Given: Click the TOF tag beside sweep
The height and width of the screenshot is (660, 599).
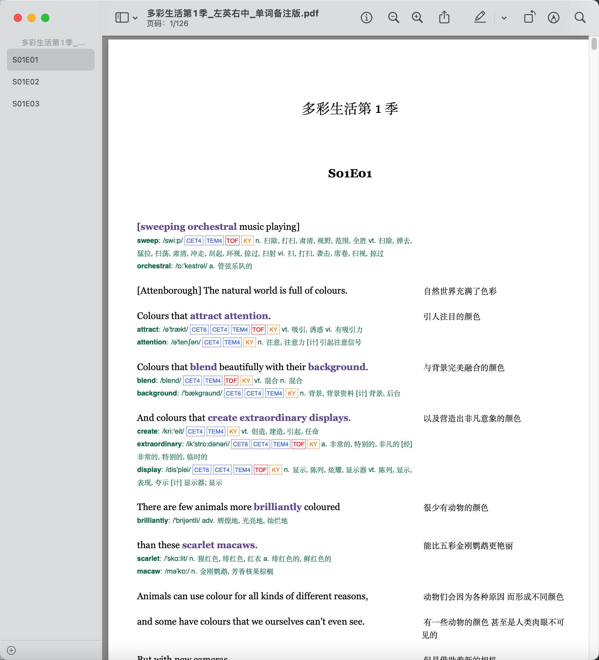Looking at the screenshot, I should click(232, 240).
